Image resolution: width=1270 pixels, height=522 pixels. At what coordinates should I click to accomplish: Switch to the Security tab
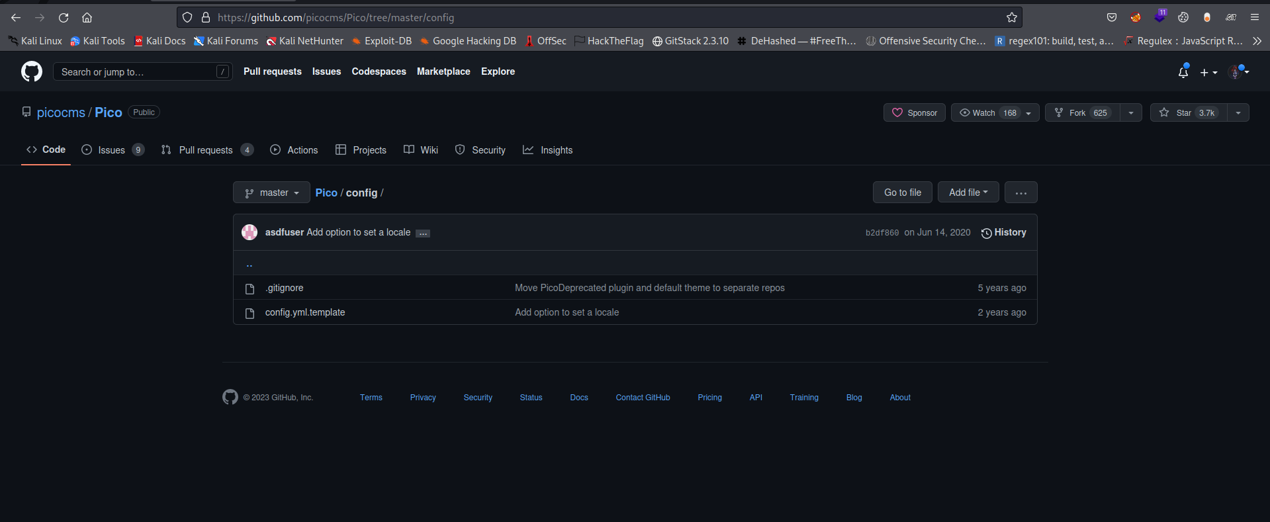(x=480, y=150)
